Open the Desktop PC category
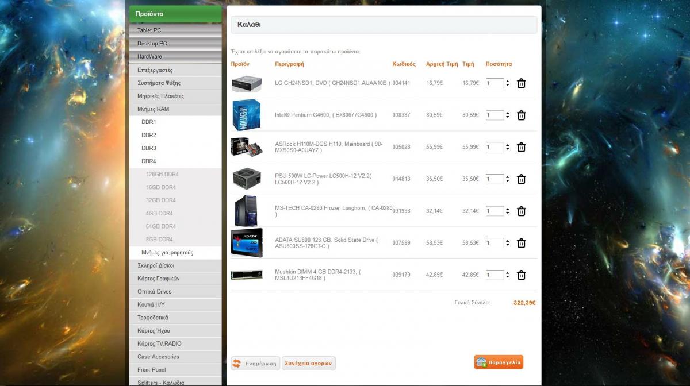Image resolution: width=690 pixels, height=386 pixels. point(175,44)
